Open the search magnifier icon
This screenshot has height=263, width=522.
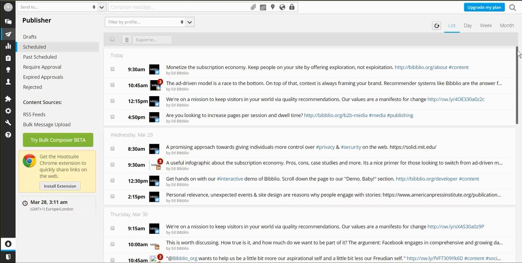[512, 7]
